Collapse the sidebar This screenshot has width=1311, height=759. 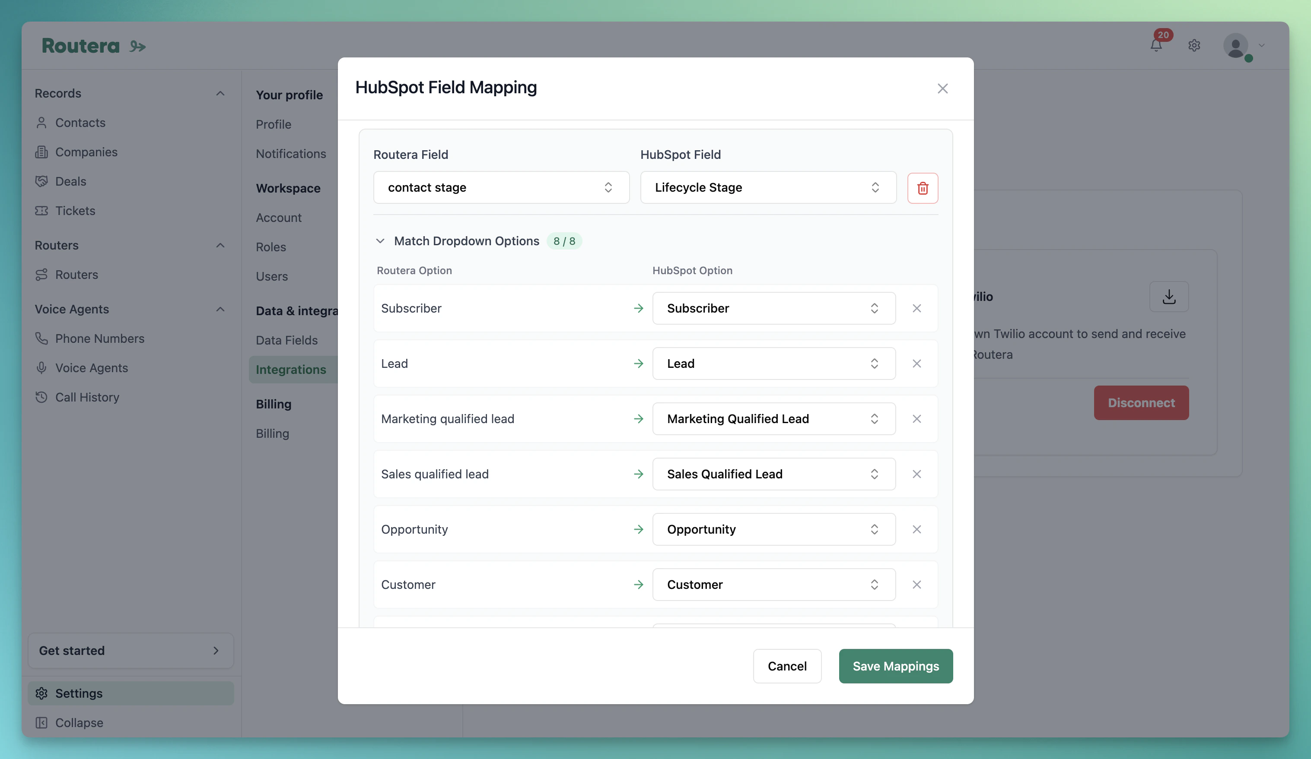click(79, 723)
